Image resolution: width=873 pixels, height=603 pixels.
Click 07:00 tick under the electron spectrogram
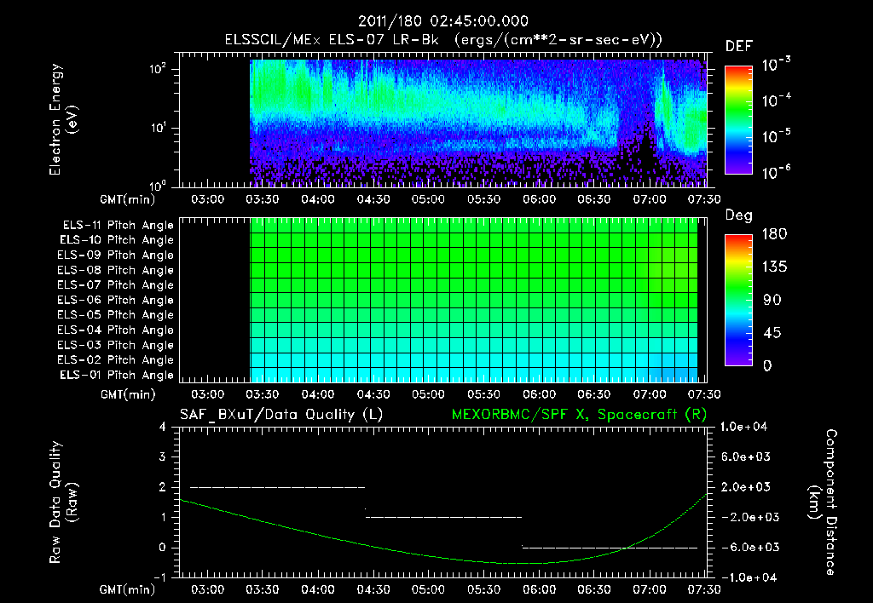[x=649, y=199]
